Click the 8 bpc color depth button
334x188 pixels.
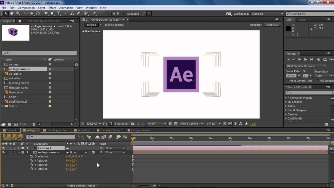coord(23,124)
